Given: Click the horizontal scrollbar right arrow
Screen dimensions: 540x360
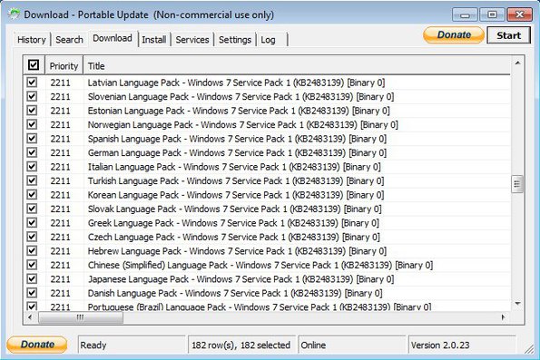Looking at the screenshot, I should pos(504,317).
